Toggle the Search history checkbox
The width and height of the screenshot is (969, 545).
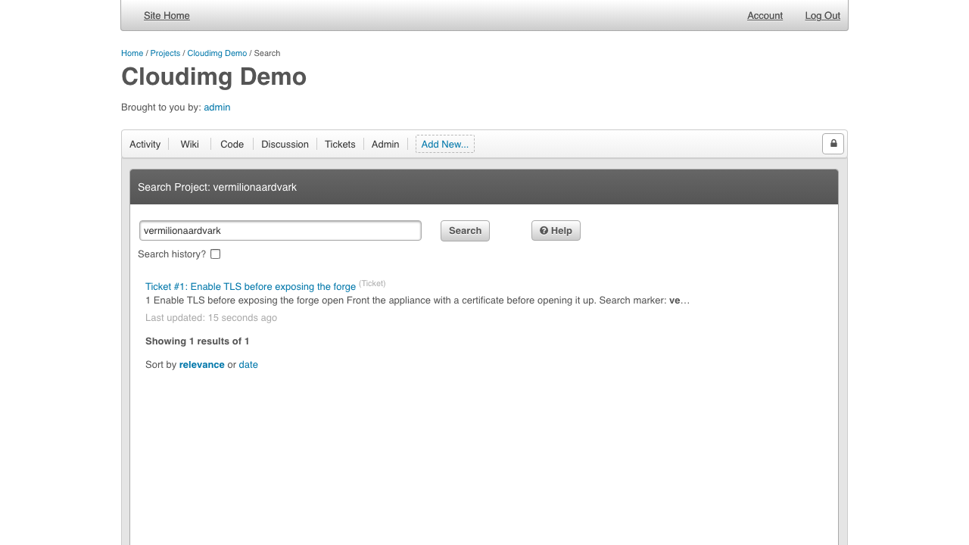click(215, 254)
